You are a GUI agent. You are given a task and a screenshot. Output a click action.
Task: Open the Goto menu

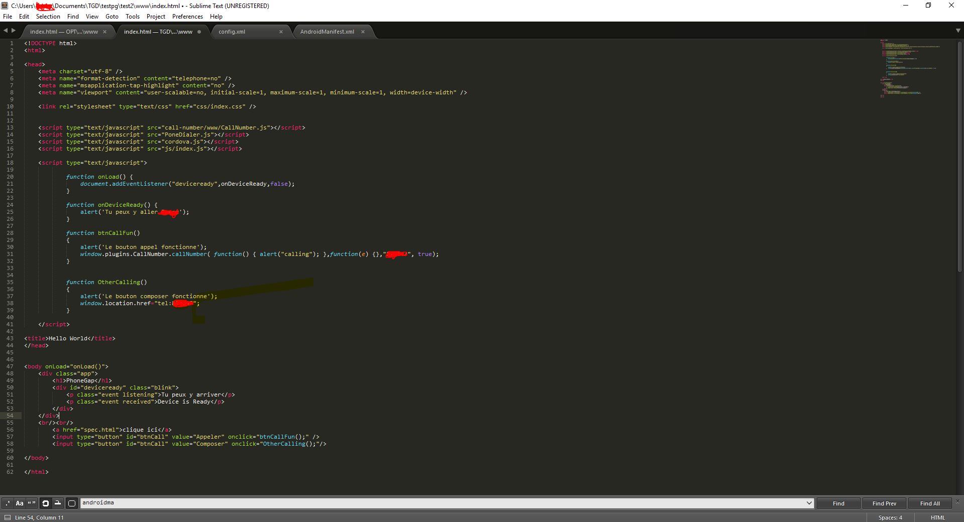point(112,17)
